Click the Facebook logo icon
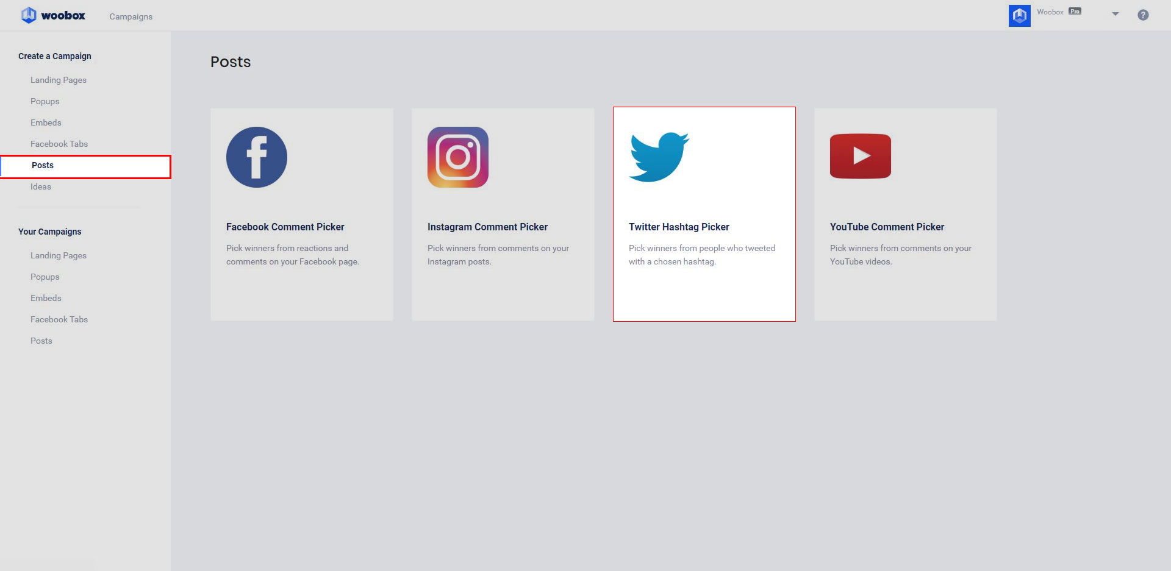Image resolution: width=1171 pixels, height=571 pixels. 257,157
